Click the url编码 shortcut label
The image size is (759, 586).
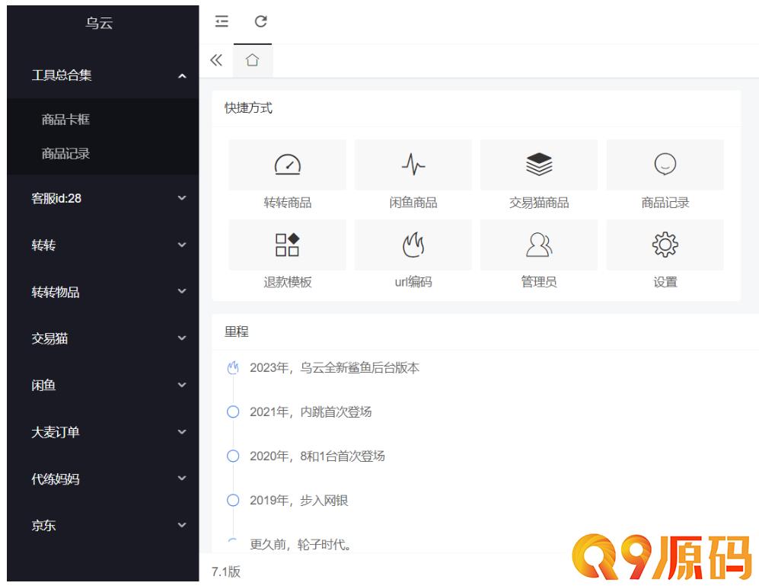[413, 282]
